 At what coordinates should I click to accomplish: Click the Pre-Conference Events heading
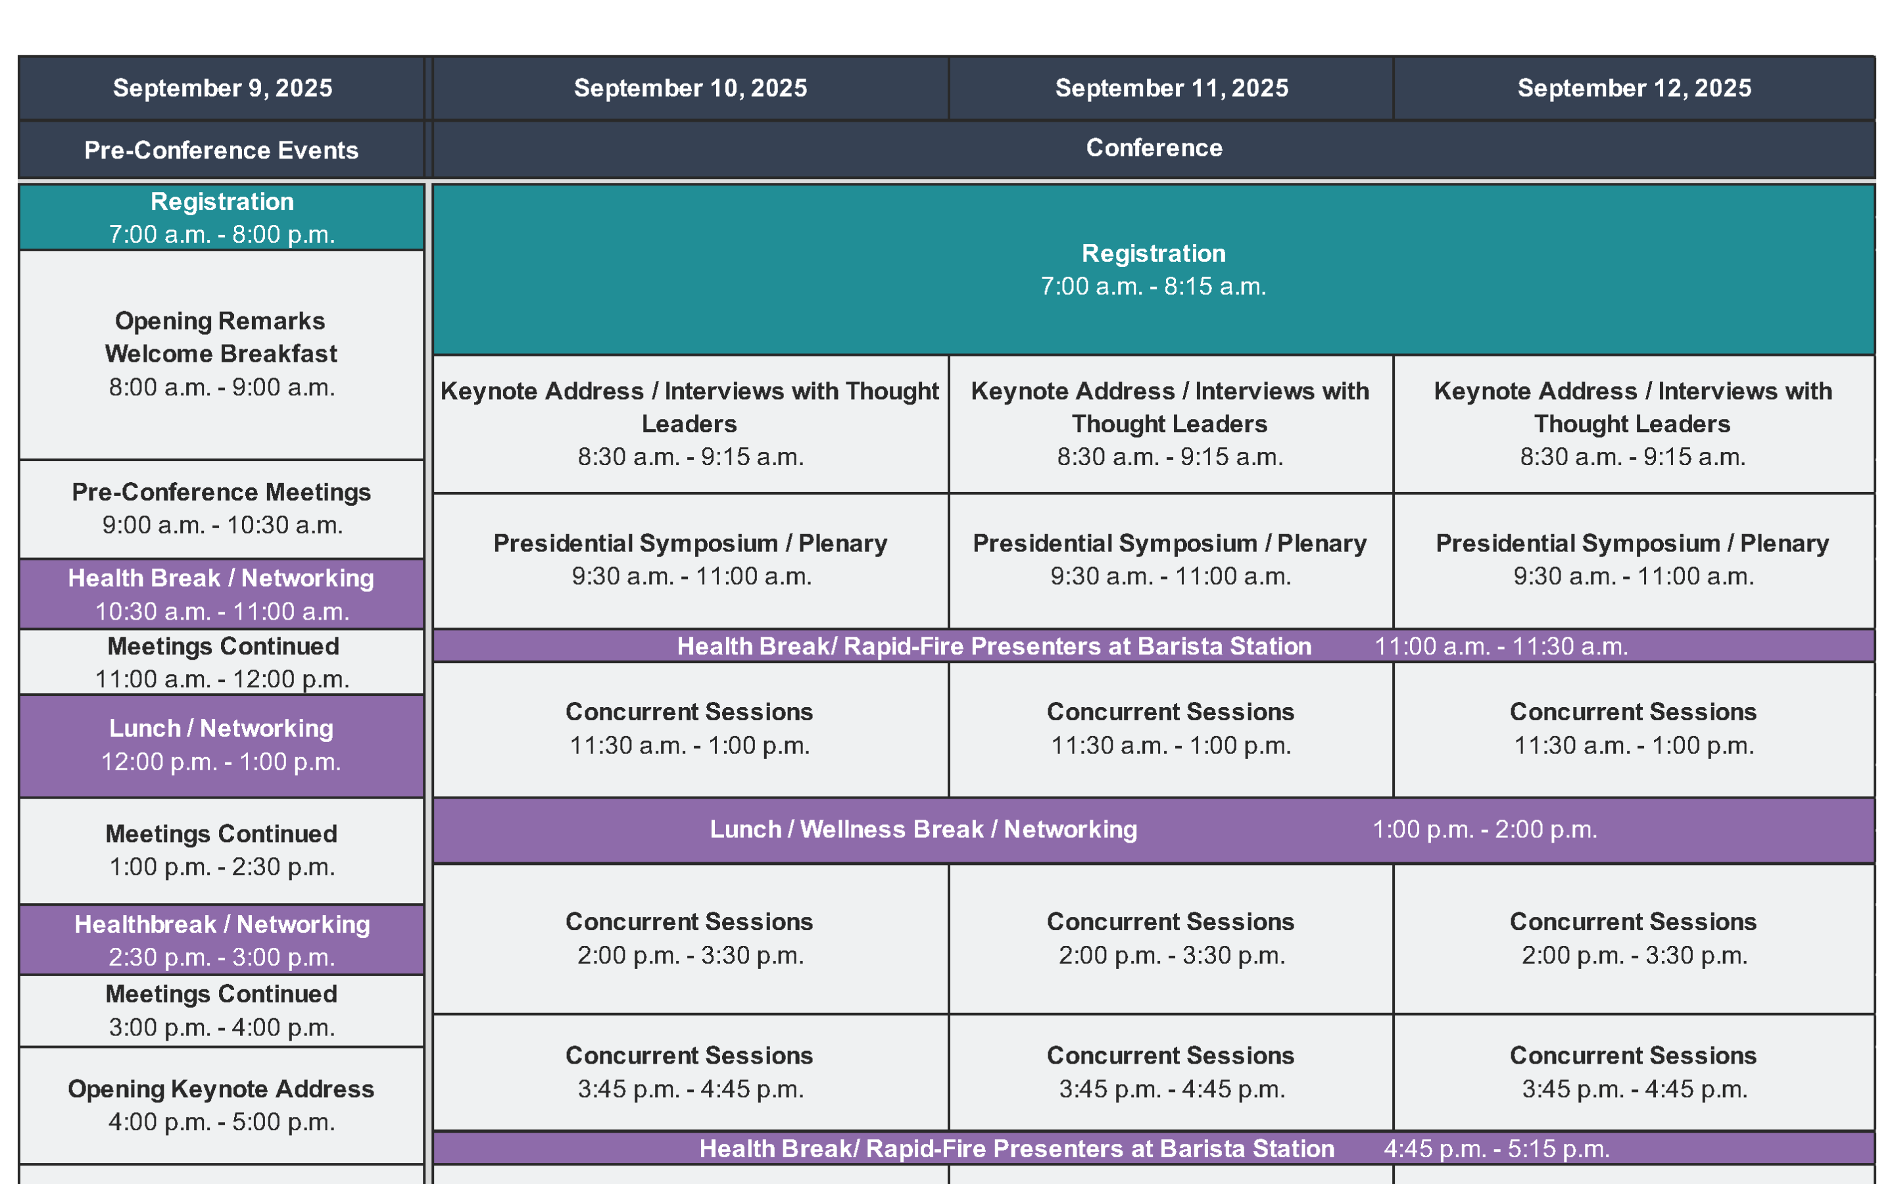(222, 149)
